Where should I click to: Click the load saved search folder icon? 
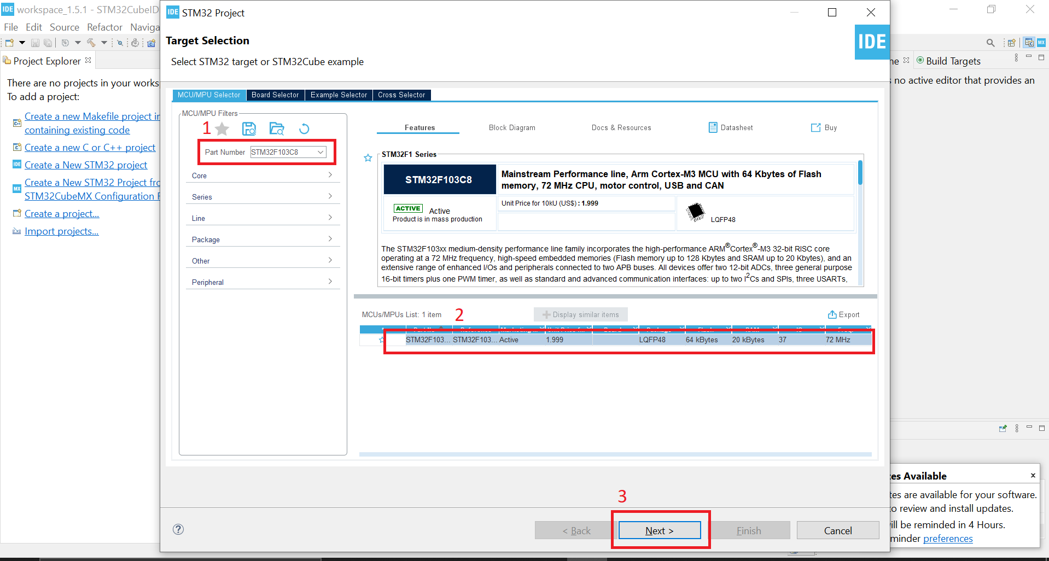coord(277,128)
